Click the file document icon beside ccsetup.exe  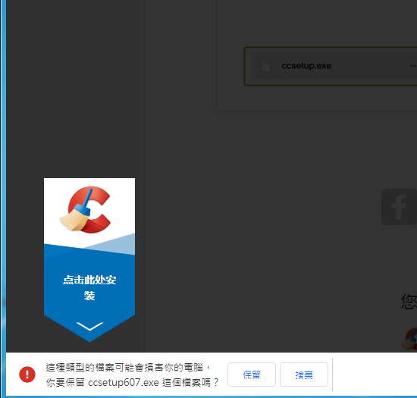tap(265, 66)
